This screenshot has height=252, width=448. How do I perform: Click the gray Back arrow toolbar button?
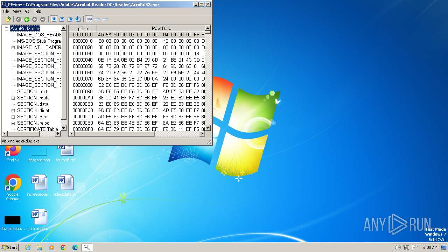tap(35, 19)
